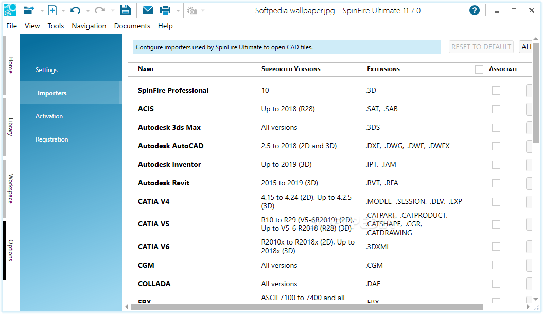Click the vertical scrollbar thumb
Screen dimensions: 543x314
536,93
